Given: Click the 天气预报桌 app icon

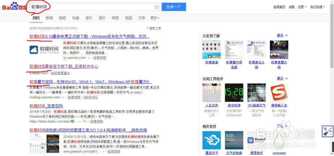Looking at the screenshot, I should tap(234, 140).
